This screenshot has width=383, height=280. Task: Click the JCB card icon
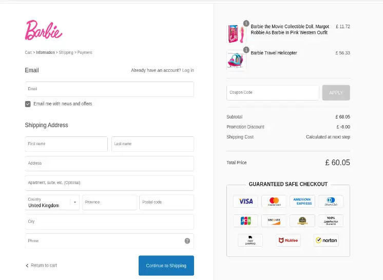point(245,221)
